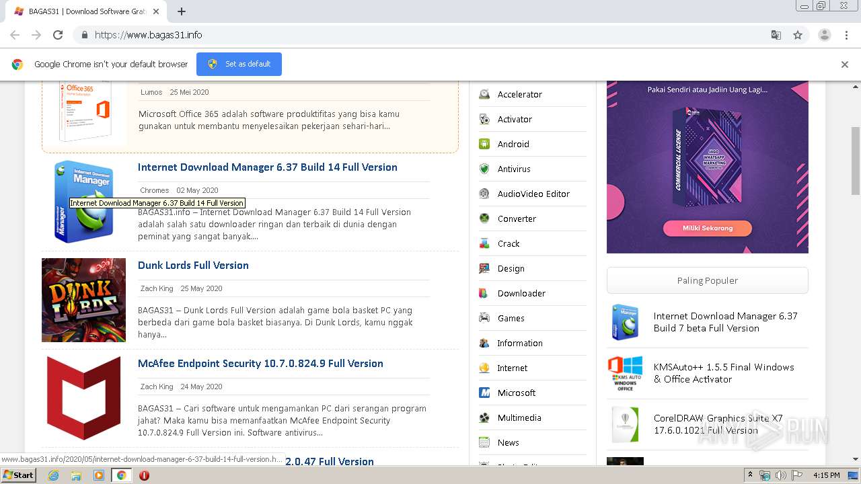Show hidden system tray icons
Viewport: 861px width, 484px height.
(x=750, y=475)
